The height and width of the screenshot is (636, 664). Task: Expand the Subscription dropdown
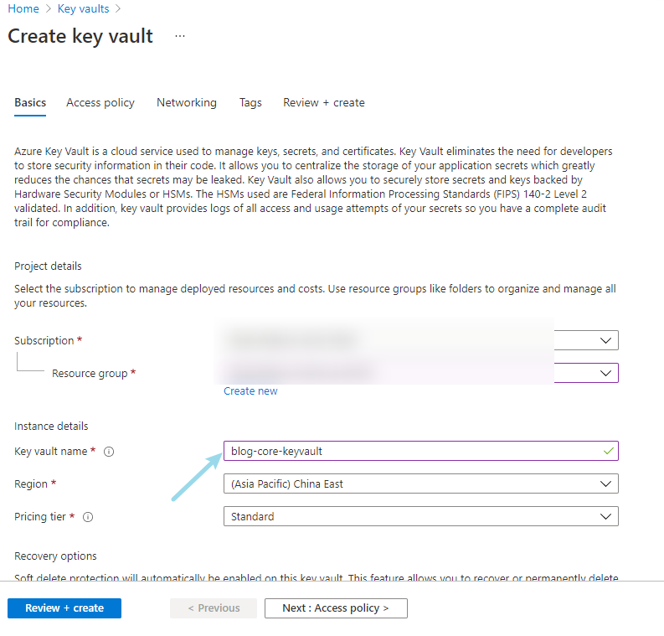click(x=606, y=340)
